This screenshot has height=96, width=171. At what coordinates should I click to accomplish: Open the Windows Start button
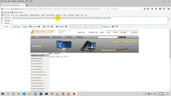3,94
